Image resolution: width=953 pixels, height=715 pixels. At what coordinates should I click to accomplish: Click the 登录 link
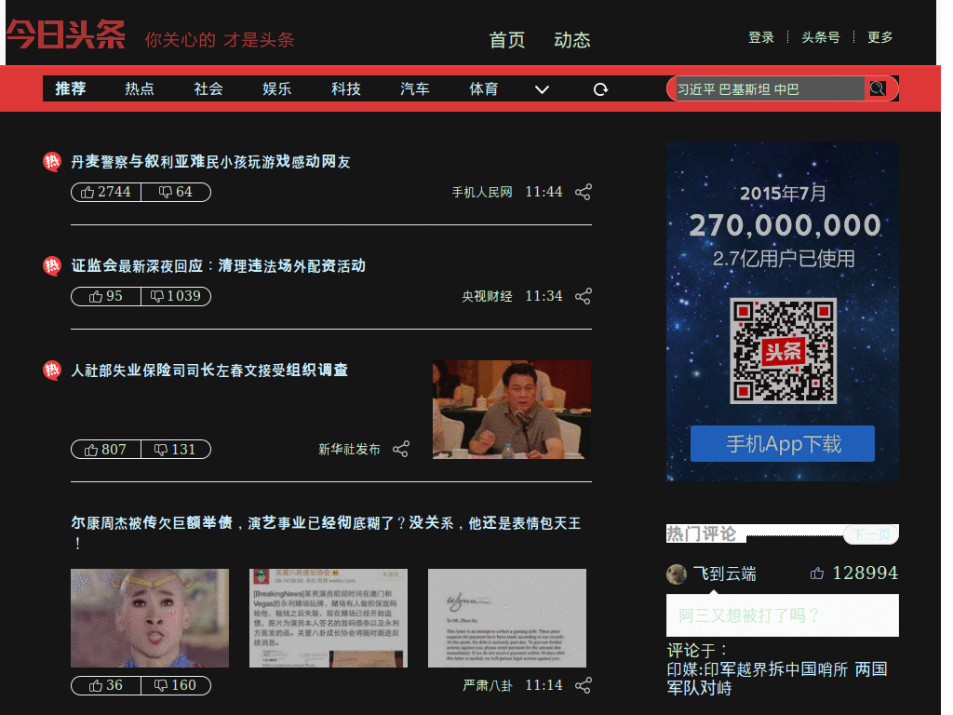(x=761, y=37)
